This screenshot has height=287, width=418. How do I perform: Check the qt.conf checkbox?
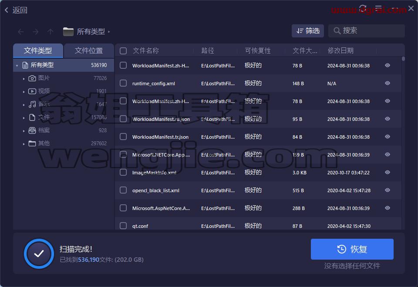(123, 226)
